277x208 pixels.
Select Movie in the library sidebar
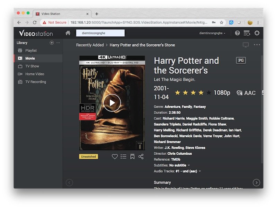(x=38, y=58)
